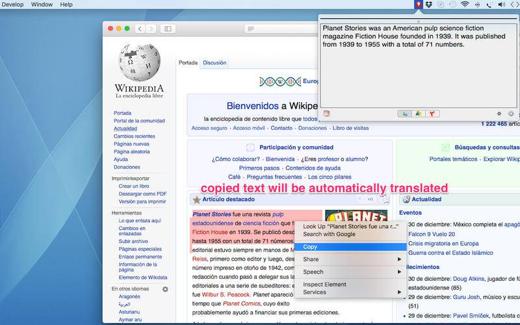Expand the Services submenu arrow
Screen dimensions: 520x325
[x=399, y=292]
